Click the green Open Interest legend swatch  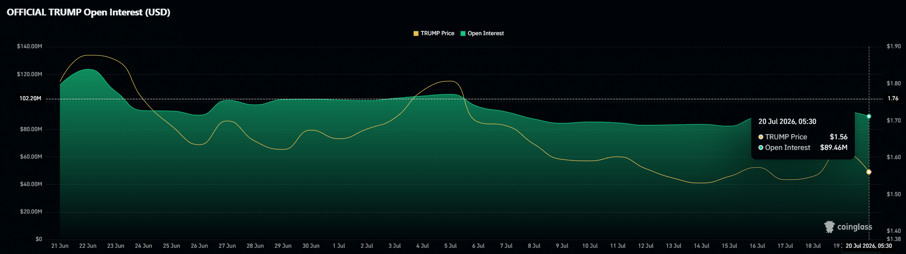pos(463,33)
